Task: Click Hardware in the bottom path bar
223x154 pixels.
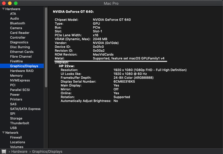Action: point(19,152)
